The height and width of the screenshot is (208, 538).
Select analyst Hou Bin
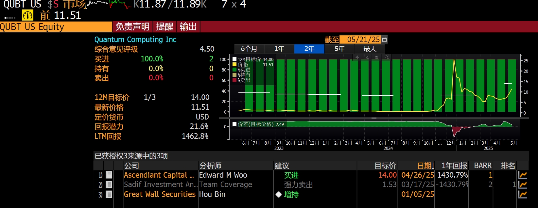click(212, 194)
